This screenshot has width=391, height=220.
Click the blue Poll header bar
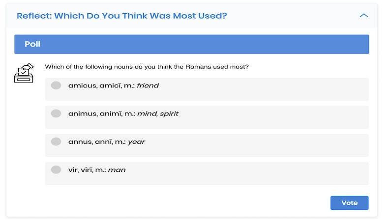pyautogui.click(x=192, y=44)
